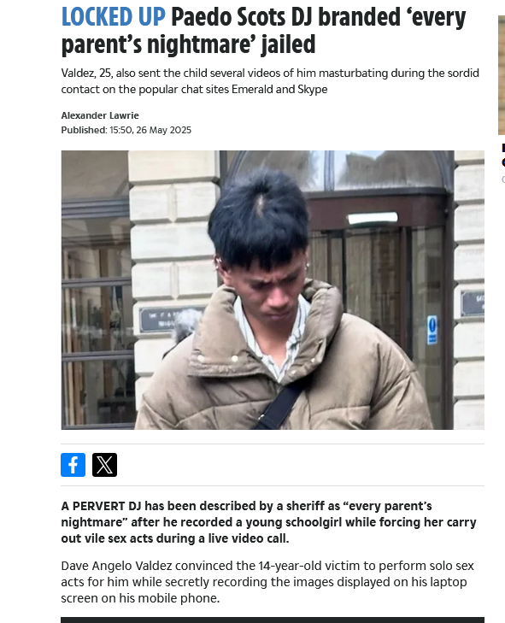This screenshot has height=623, width=505.
Task: Click the partial sidebar headline at right edge
Action: [503, 156]
